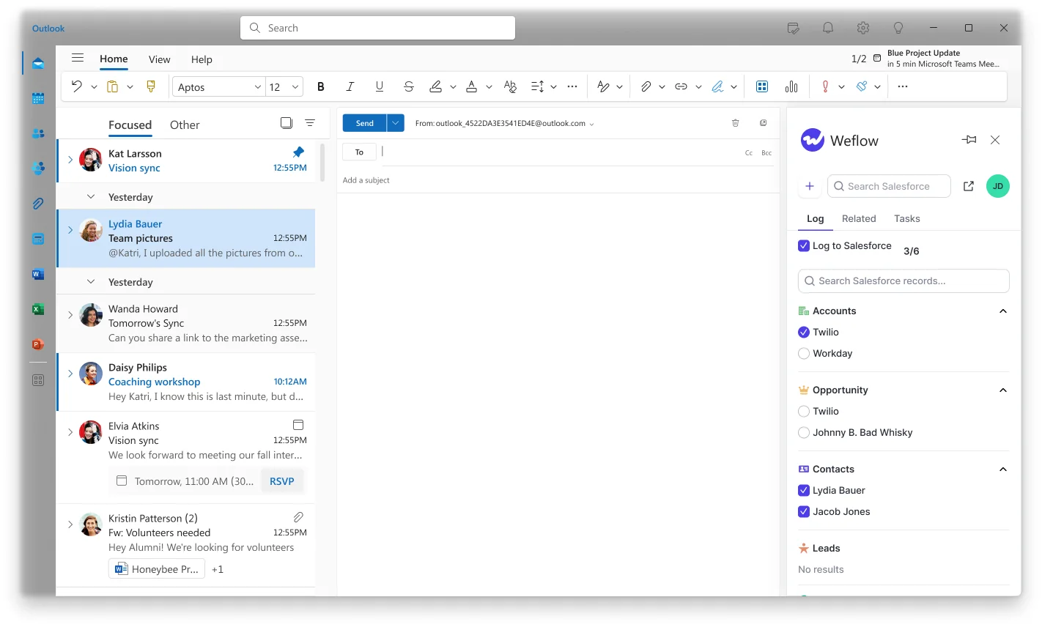Toggle the hamburger navigation pane button

pos(78,58)
